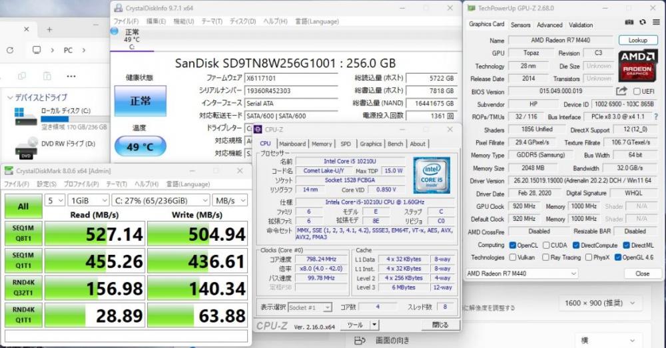The image size is (666, 348).
Task: Collapse the Devices and Drives group chevron
Action: pos(10,97)
